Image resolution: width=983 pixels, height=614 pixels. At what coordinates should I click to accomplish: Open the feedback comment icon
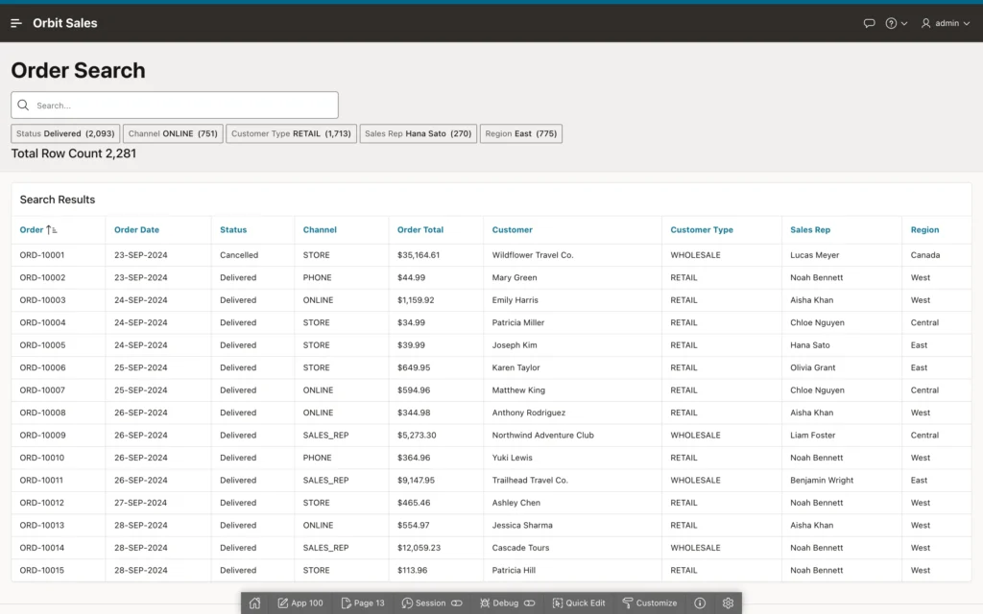(x=869, y=23)
